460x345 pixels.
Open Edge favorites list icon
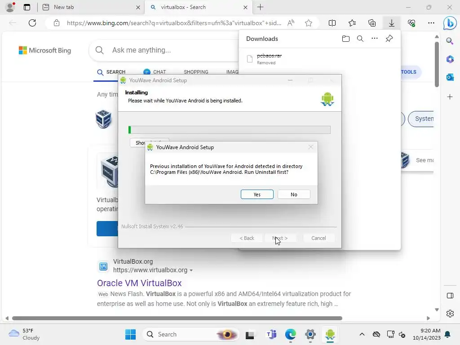[x=352, y=23]
